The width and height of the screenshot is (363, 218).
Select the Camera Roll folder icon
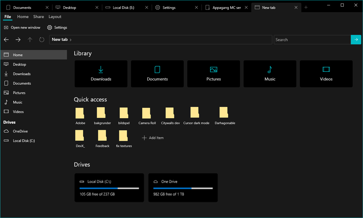[147, 112]
